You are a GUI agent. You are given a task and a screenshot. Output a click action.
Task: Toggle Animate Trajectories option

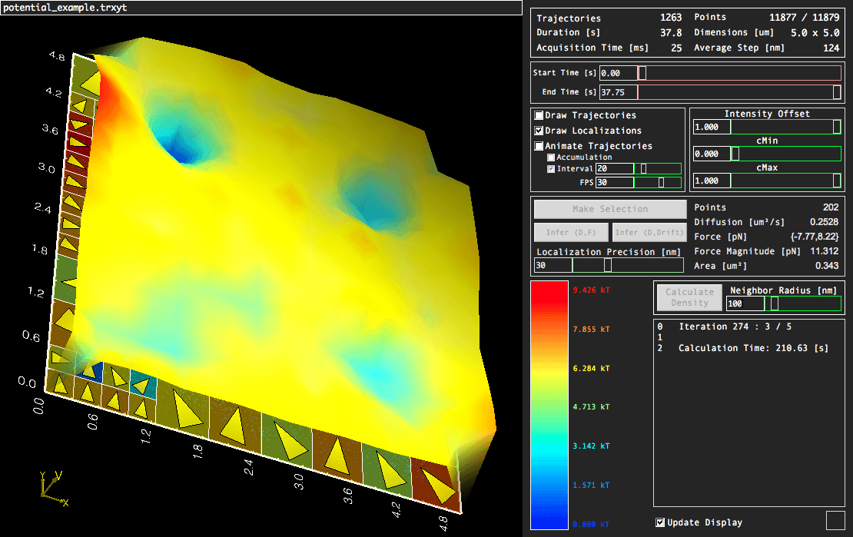pos(539,146)
